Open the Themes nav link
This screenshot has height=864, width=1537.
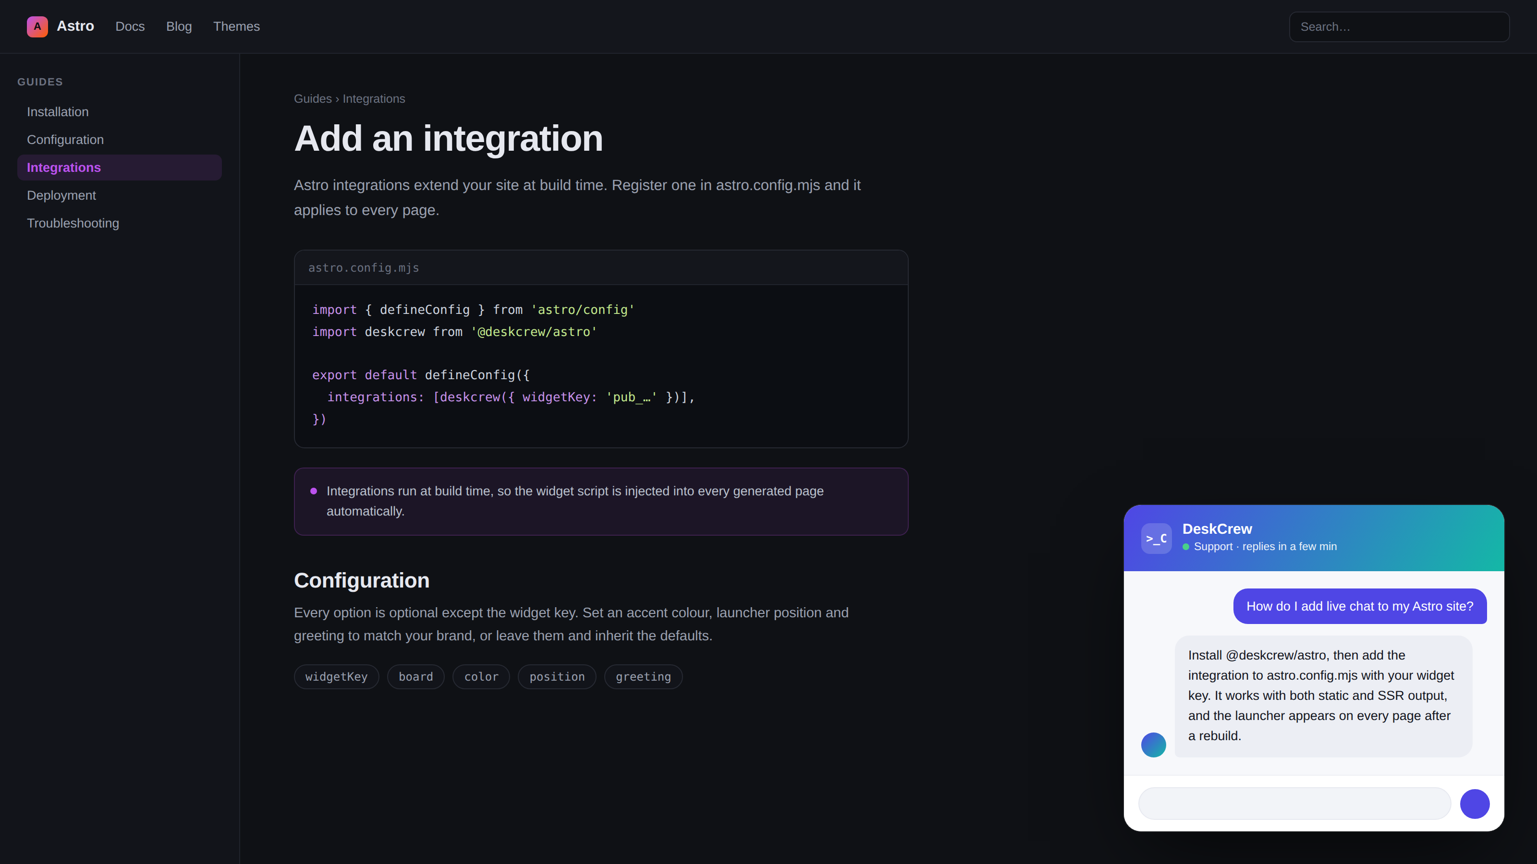coord(236,27)
